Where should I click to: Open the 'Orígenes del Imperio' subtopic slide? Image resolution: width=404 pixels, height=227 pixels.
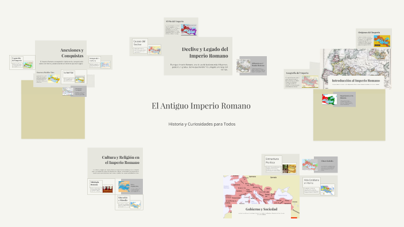[374, 38]
